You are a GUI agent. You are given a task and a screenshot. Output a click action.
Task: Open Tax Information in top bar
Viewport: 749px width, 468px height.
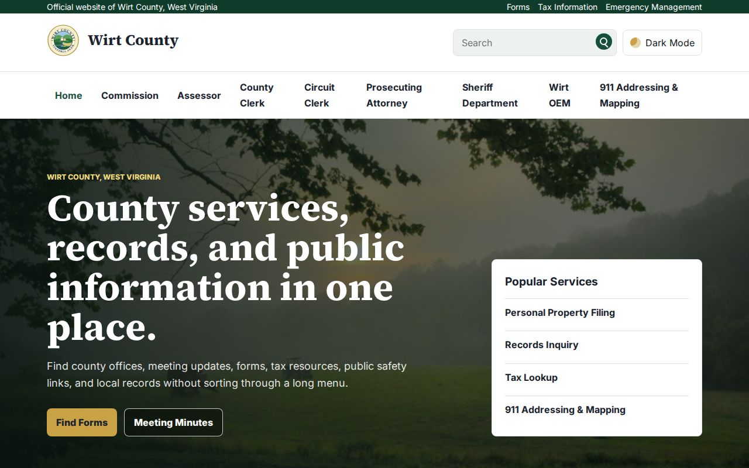tap(568, 7)
